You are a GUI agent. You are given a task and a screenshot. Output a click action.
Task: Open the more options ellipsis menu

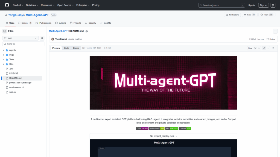pyautogui.click(x=275, y=31)
